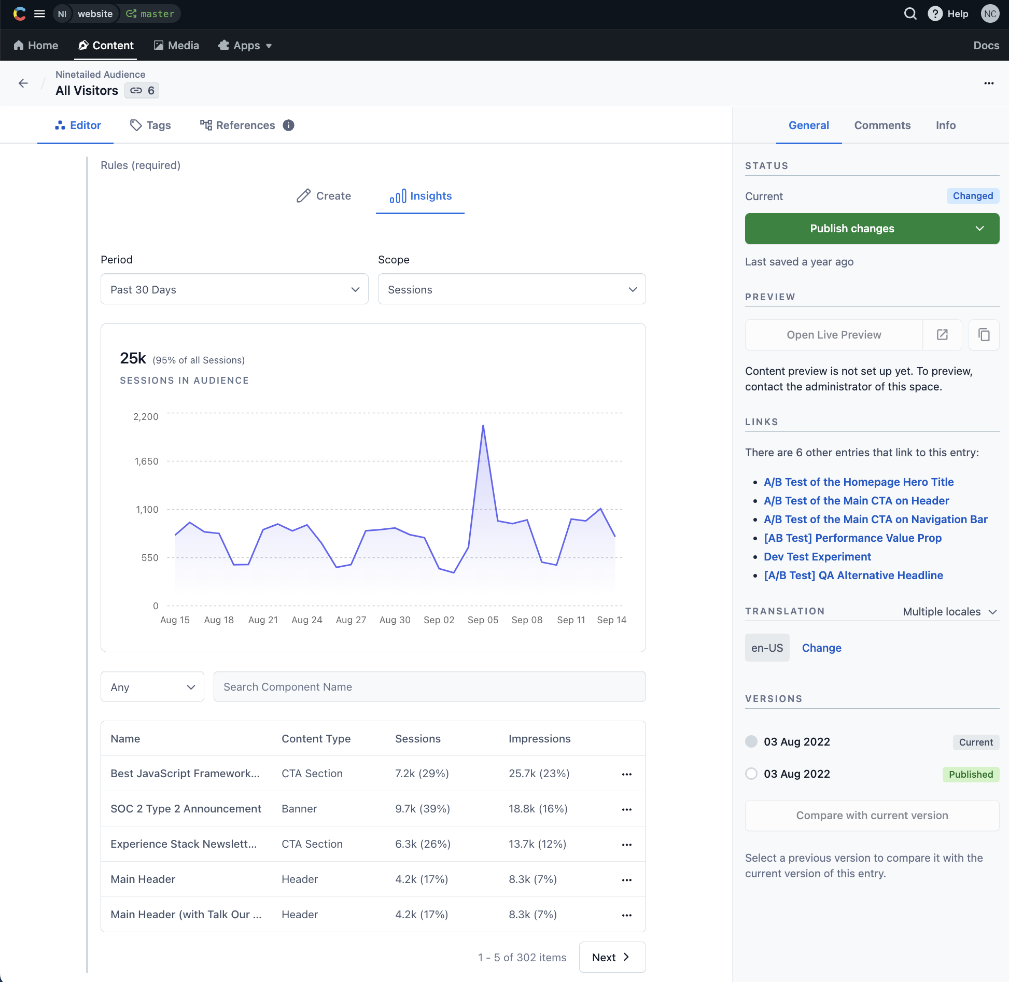
Task: Open the Media nav item
Action: [x=176, y=46]
